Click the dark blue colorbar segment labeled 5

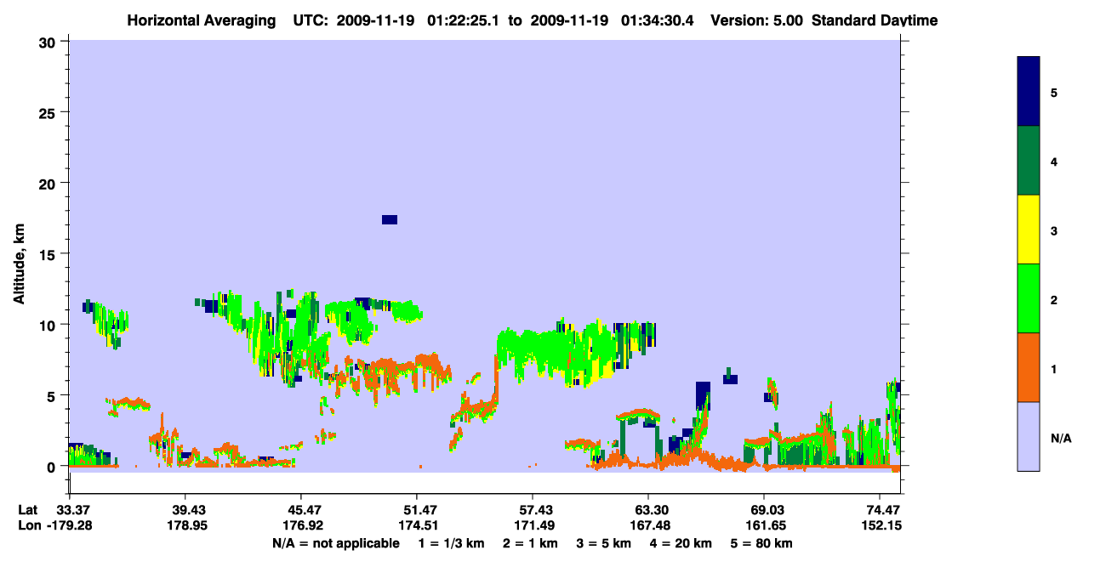click(x=1029, y=92)
